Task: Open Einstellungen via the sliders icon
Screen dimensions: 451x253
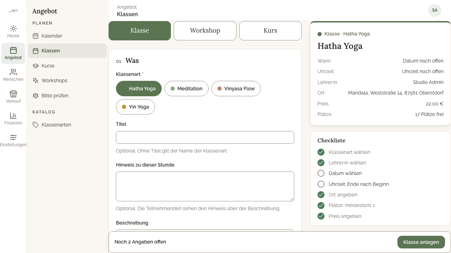Action: [x=13, y=137]
